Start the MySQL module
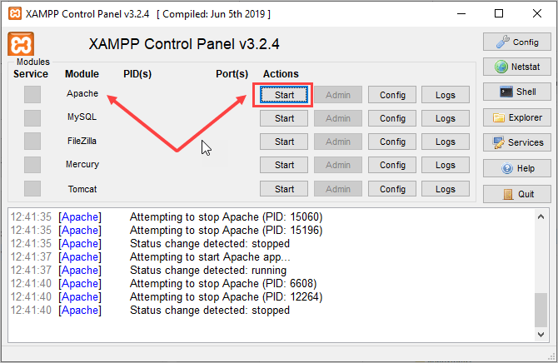 284,118
